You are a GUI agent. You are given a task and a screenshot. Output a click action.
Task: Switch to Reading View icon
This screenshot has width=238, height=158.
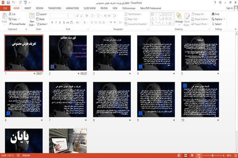click(x=192, y=155)
